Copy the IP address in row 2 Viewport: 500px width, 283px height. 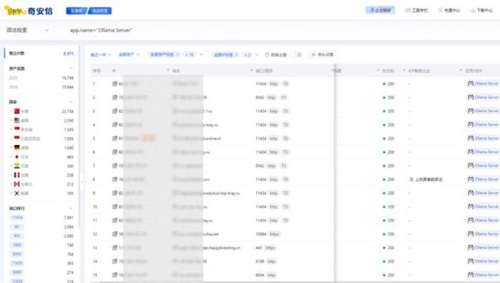(x=115, y=98)
